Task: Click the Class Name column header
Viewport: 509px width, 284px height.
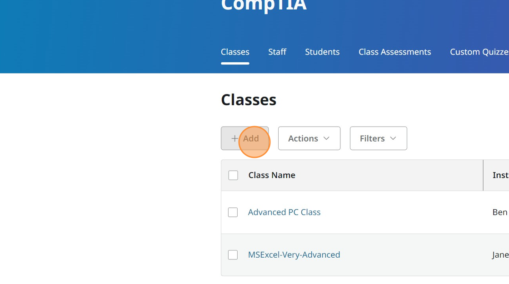Action: click(272, 175)
